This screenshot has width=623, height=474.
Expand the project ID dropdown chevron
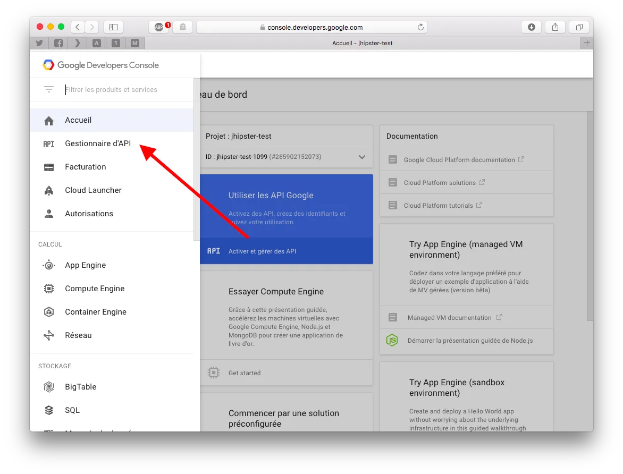point(362,157)
